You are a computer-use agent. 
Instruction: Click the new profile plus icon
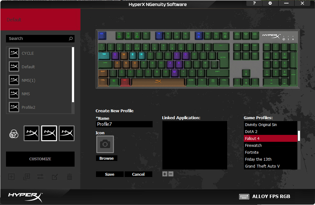(x=11, y=177)
